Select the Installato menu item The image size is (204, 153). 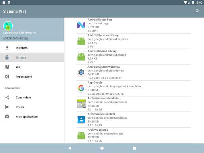coord(32,48)
